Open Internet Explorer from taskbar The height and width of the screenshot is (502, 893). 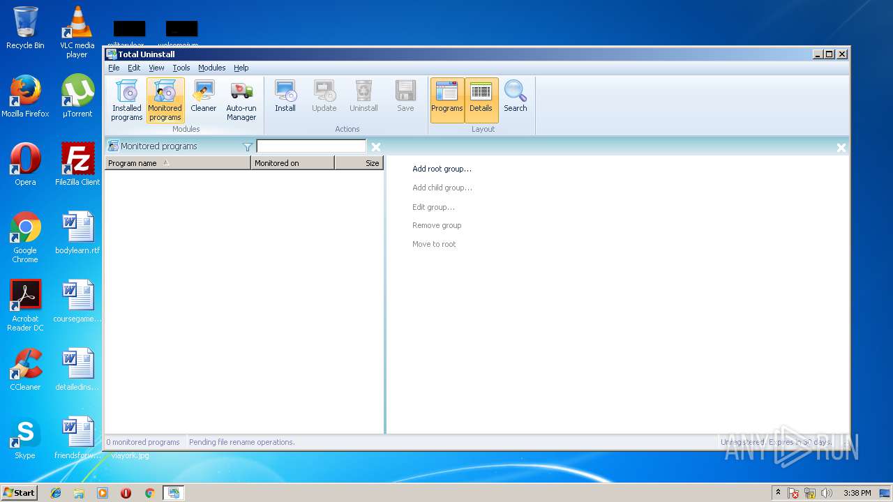(56, 493)
